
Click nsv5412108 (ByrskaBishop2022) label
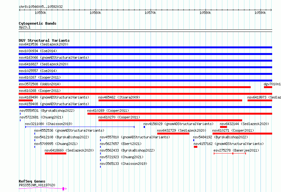(62, 137)
